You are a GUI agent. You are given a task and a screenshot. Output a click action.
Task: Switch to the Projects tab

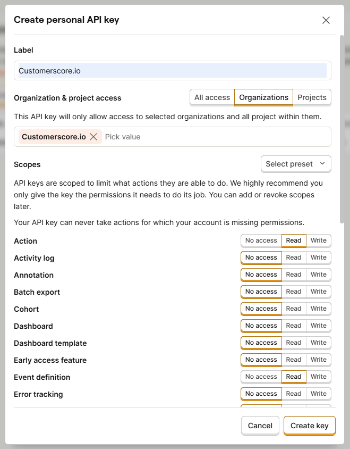312,97
